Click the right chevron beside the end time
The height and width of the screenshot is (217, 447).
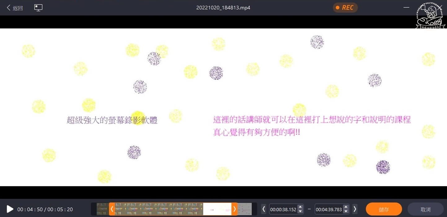[354, 209]
